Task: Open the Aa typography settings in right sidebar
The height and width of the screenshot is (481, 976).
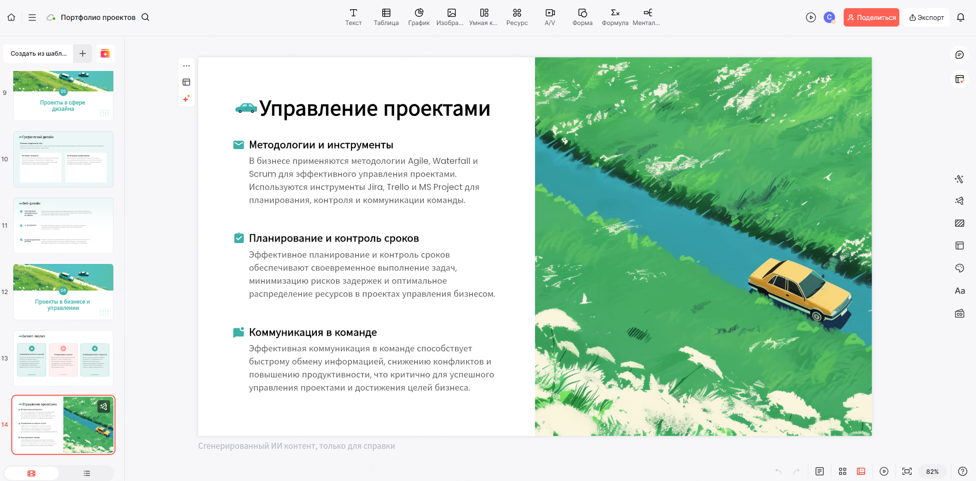Action: (x=960, y=291)
